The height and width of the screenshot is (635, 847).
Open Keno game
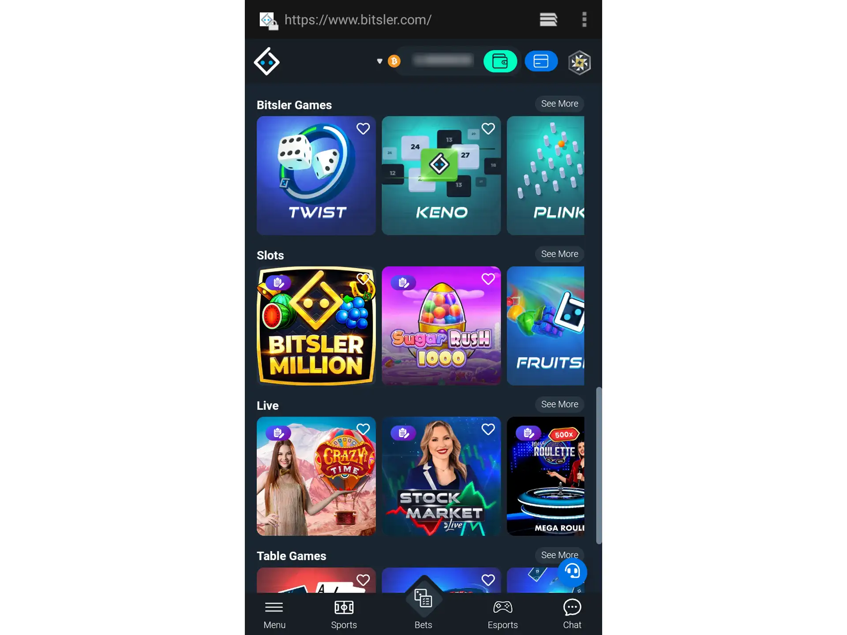441,175
